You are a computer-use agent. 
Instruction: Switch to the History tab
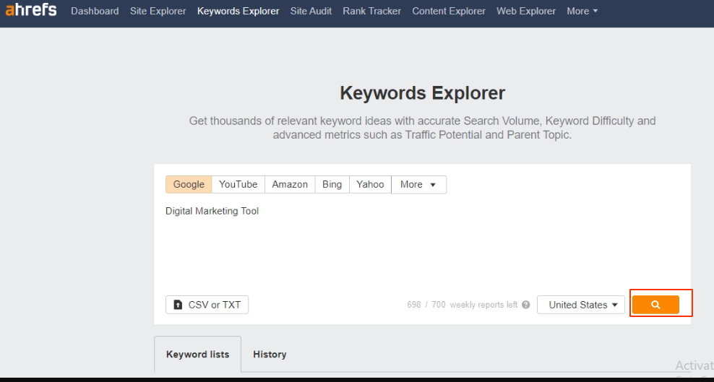(x=270, y=355)
